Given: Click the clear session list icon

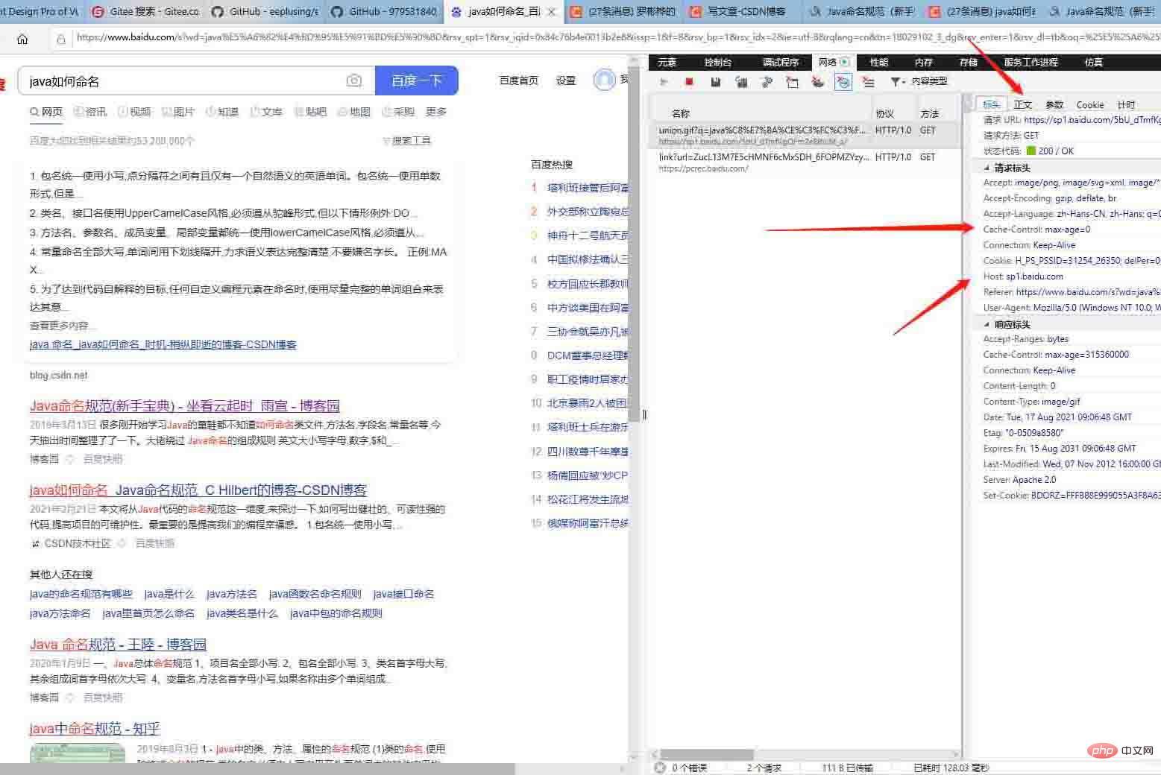Looking at the screenshot, I should (868, 82).
